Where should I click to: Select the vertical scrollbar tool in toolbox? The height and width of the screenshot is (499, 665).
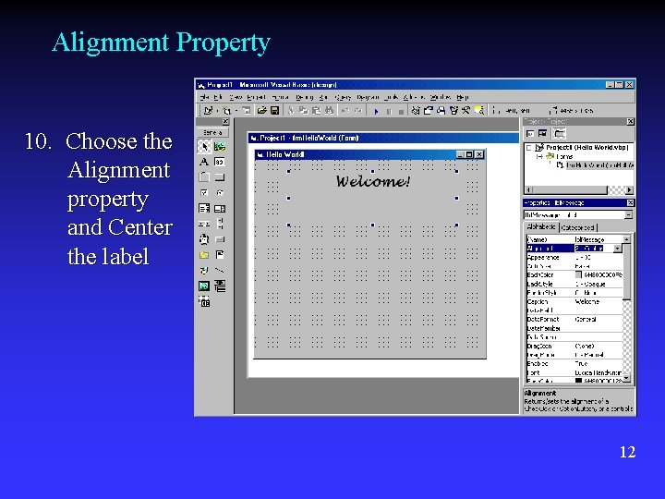pyautogui.click(x=220, y=224)
